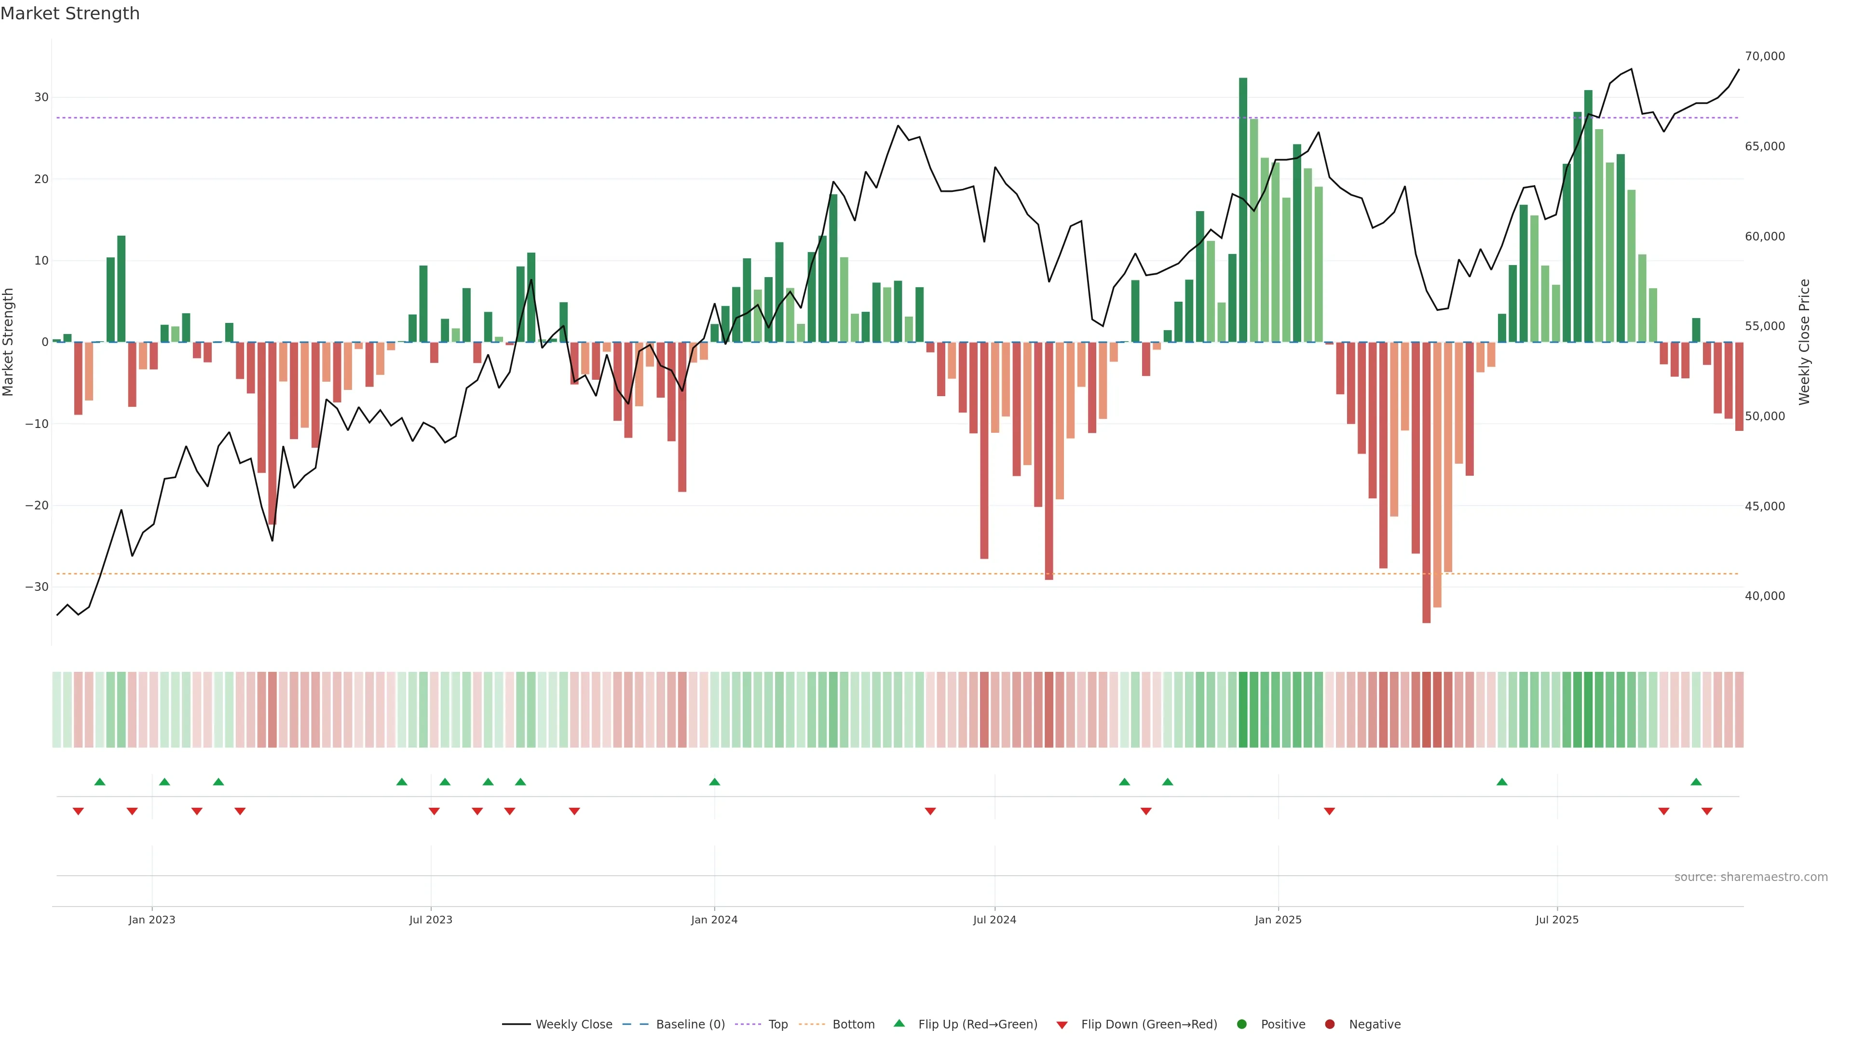Click the dark red Negative legend circle
The width and height of the screenshot is (1852, 1041).
pos(1329,1025)
